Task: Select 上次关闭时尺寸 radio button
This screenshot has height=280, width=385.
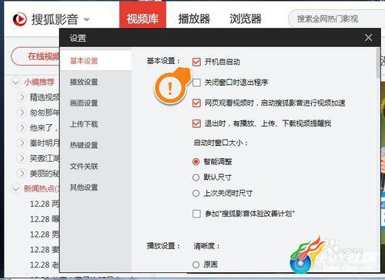Action: [196, 193]
